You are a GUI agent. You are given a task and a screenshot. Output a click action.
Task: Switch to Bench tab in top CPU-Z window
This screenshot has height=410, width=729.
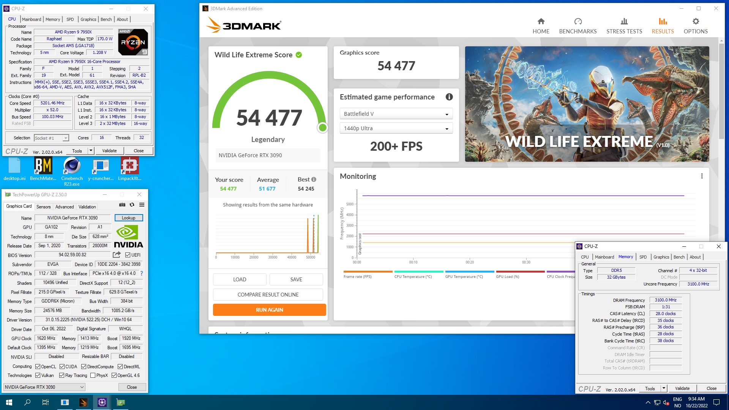coord(106,19)
